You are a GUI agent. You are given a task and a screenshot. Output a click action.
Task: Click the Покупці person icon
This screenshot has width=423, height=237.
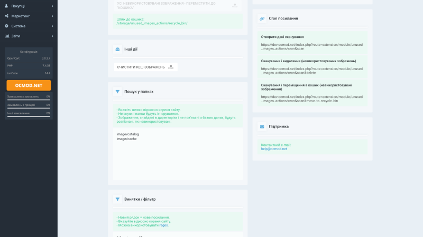6,6
